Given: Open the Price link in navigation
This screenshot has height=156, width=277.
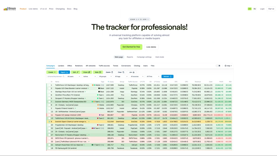Looking at the screenshot, I should pyautogui.click(x=51, y=9).
